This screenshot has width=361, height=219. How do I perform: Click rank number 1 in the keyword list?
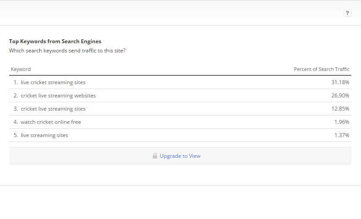pyautogui.click(x=15, y=82)
